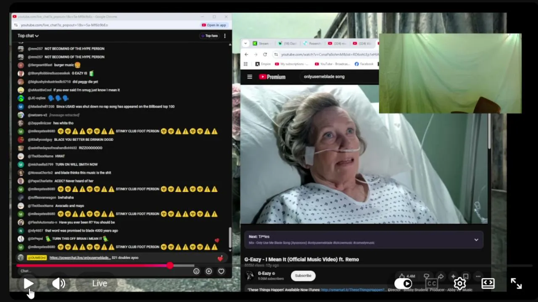The image size is (538, 302).
Task: Click the YouTube page vertical scrollbar
Action: pos(489,131)
